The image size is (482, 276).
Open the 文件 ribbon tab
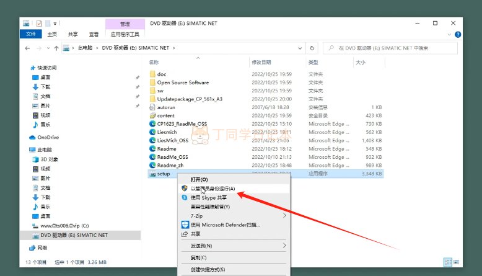point(31,34)
